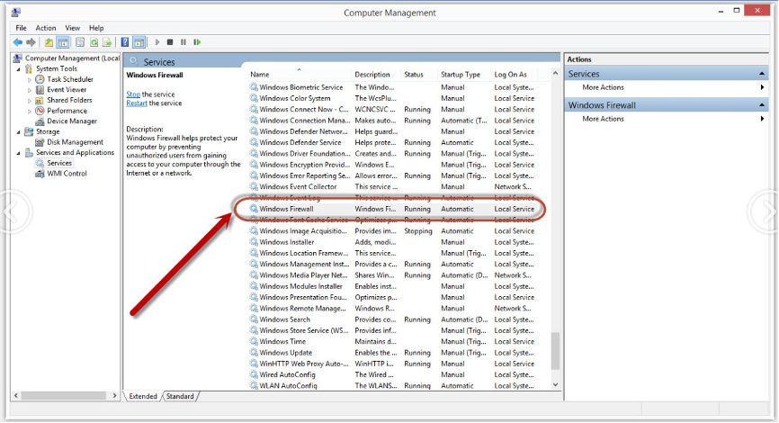Viewport: 779px width, 423px height.
Task: Click the Restart the service link
Action: click(x=137, y=103)
